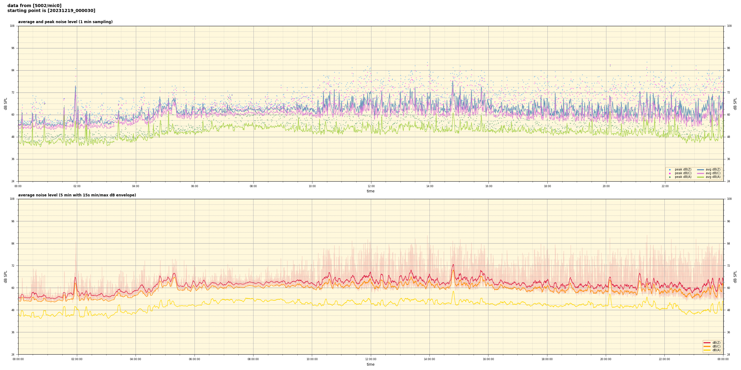The height and width of the screenshot is (370, 741).
Task: Click the peak dB(Z) legend marker
Action: (x=670, y=170)
